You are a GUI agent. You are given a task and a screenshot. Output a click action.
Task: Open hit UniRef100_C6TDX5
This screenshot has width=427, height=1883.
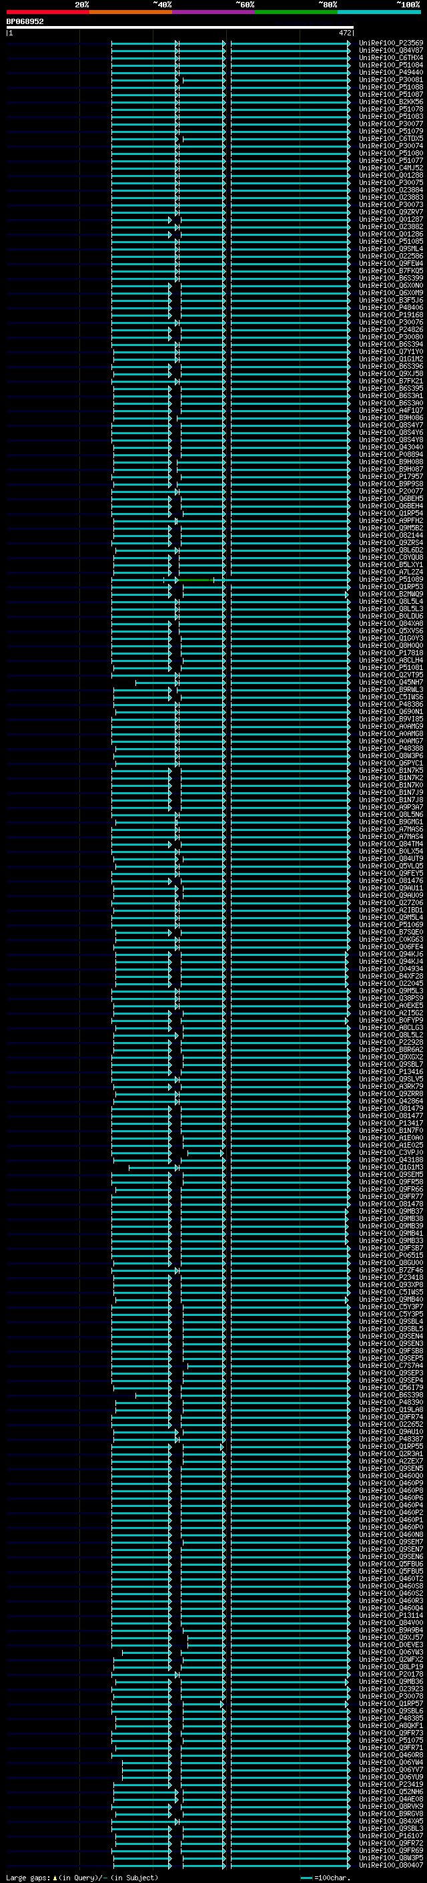click(391, 139)
